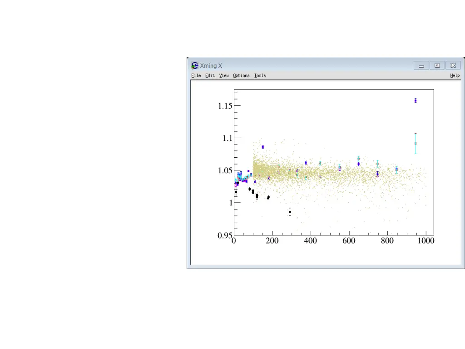Close the Xming X window
Image resolution: width=465 pixels, height=349 pixels.
(x=453, y=65)
